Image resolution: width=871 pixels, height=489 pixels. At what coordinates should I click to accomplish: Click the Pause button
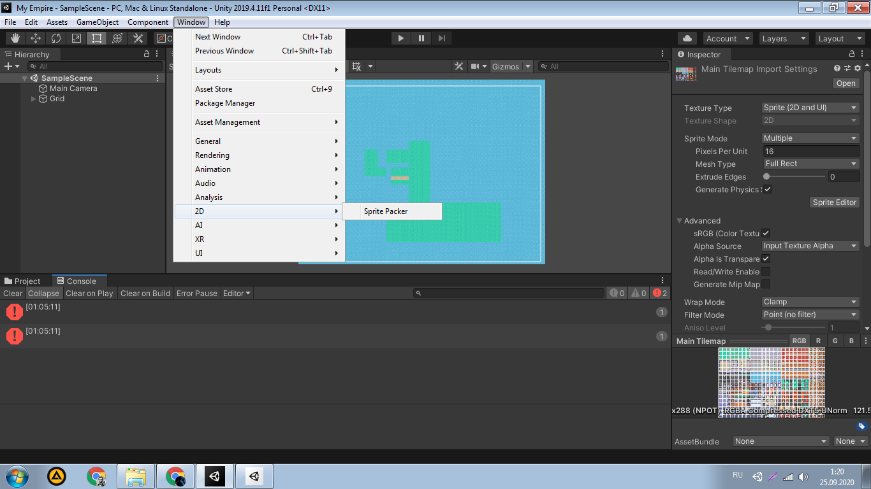(x=421, y=38)
